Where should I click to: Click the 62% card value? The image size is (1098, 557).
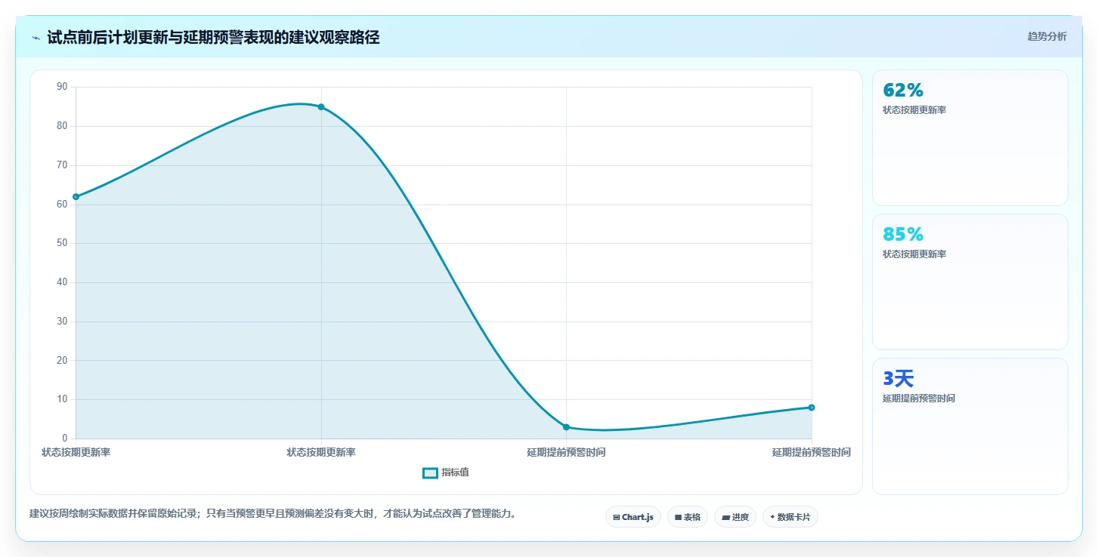(x=903, y=91)
